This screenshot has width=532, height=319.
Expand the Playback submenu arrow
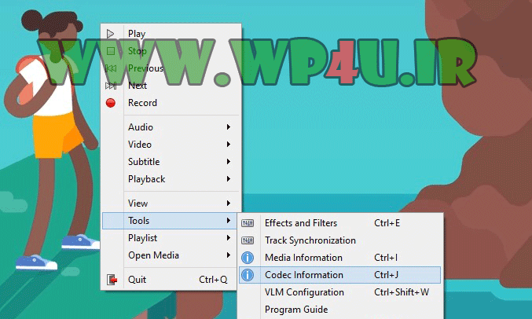(229, 179)
